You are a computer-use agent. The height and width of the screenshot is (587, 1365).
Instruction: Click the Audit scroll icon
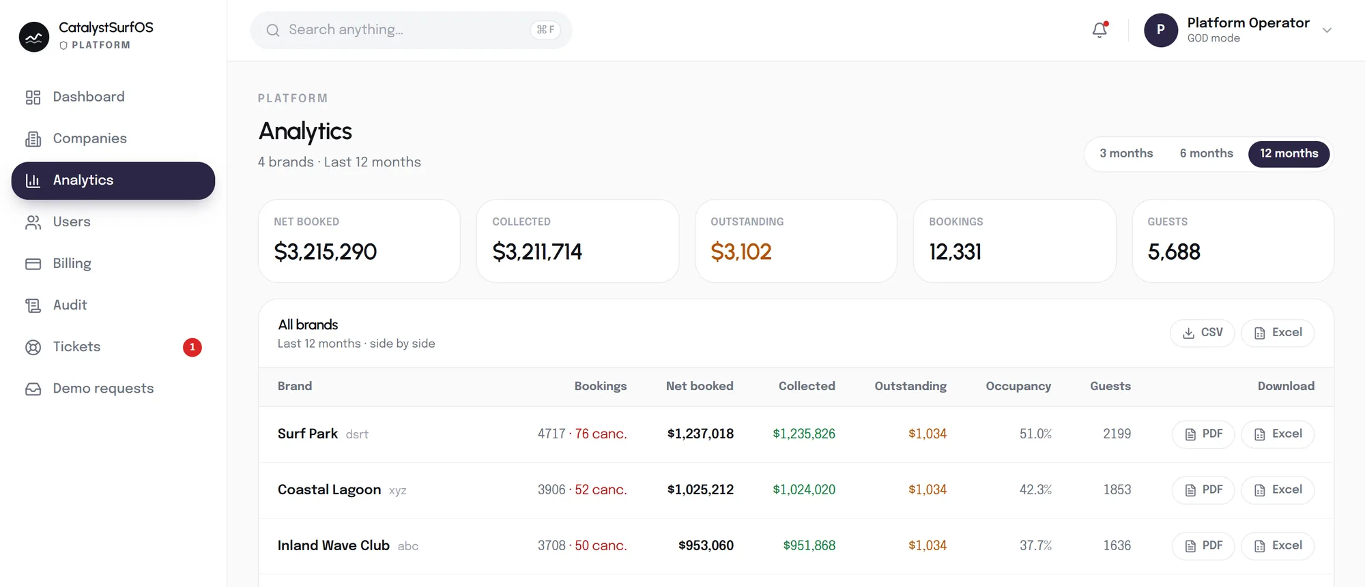33,305
